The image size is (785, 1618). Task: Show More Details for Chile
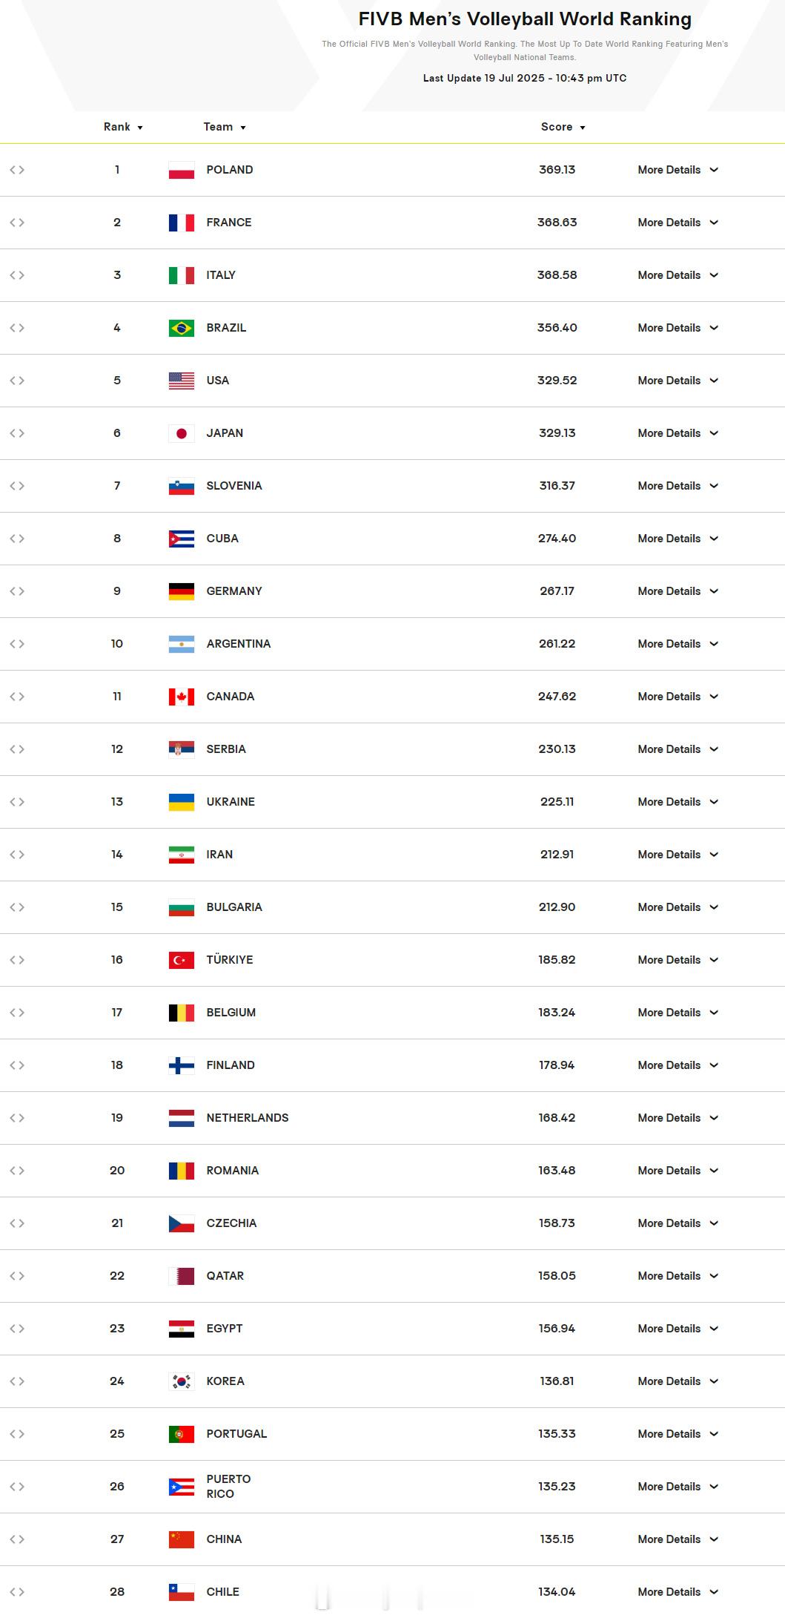click(x=678, y=1592)
